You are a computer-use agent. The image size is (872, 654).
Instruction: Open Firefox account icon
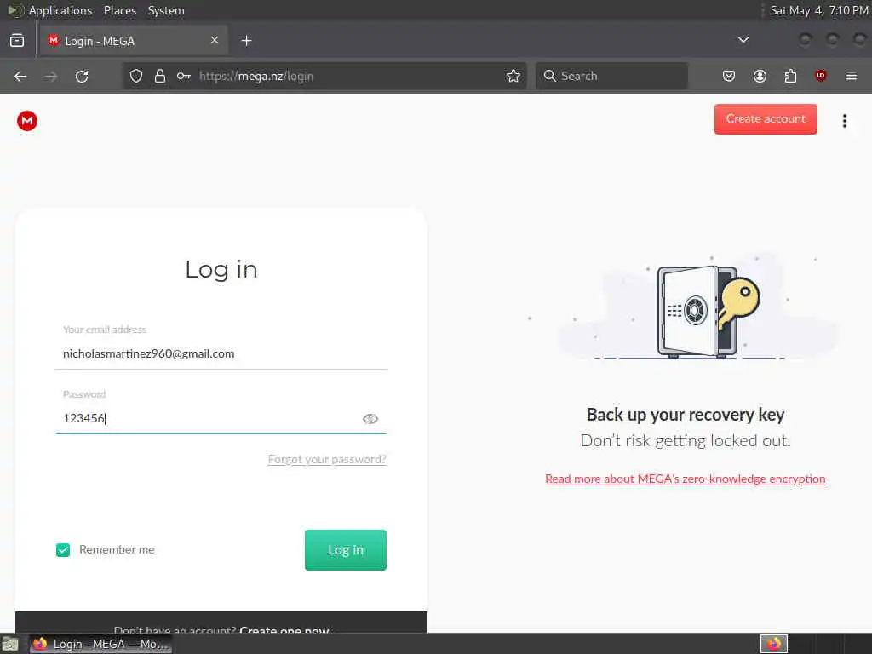click(x=760, y=76)
